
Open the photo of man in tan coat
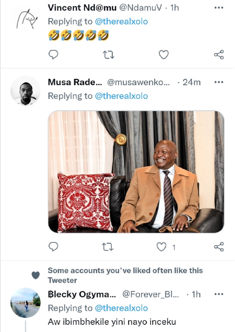pos(136,172)
